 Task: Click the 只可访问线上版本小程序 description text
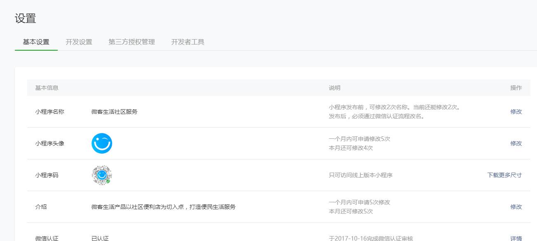(x=360, y=175)
